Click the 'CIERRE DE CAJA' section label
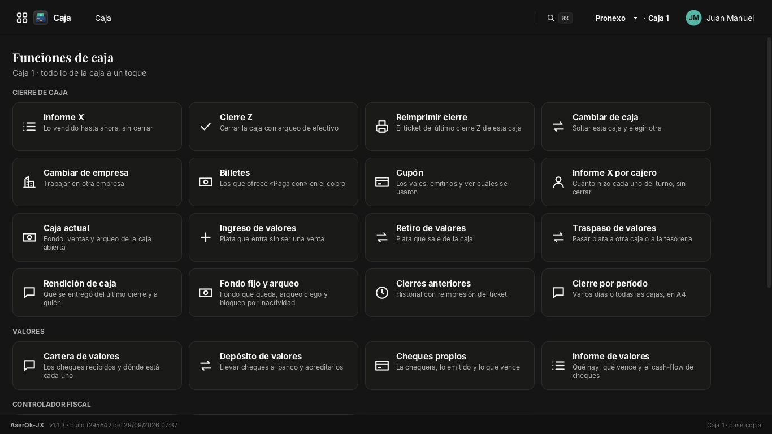This screenshot has width=772, height=434. tap(40, 93)
